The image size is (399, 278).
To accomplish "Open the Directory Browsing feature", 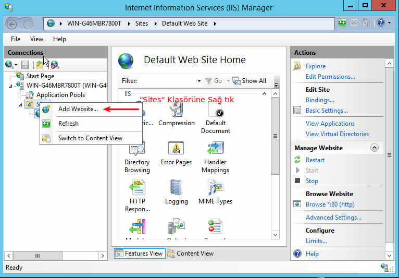I will pos(137,157).
